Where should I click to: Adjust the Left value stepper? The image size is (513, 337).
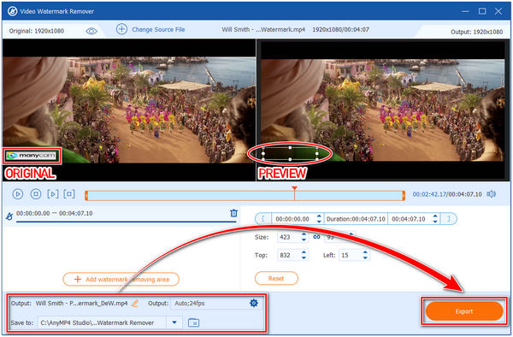365,255
